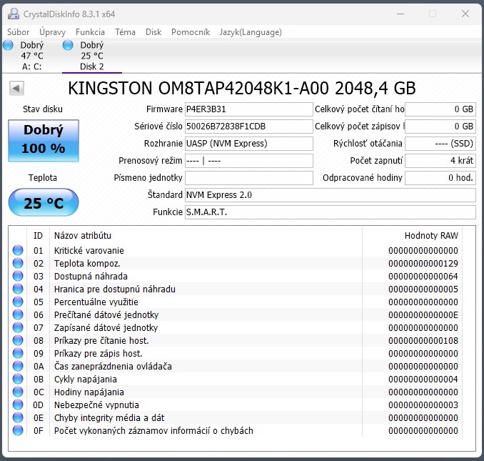Click the blue status orb for Disk 2
Screen dimensions: 484x461
point(68,46)
